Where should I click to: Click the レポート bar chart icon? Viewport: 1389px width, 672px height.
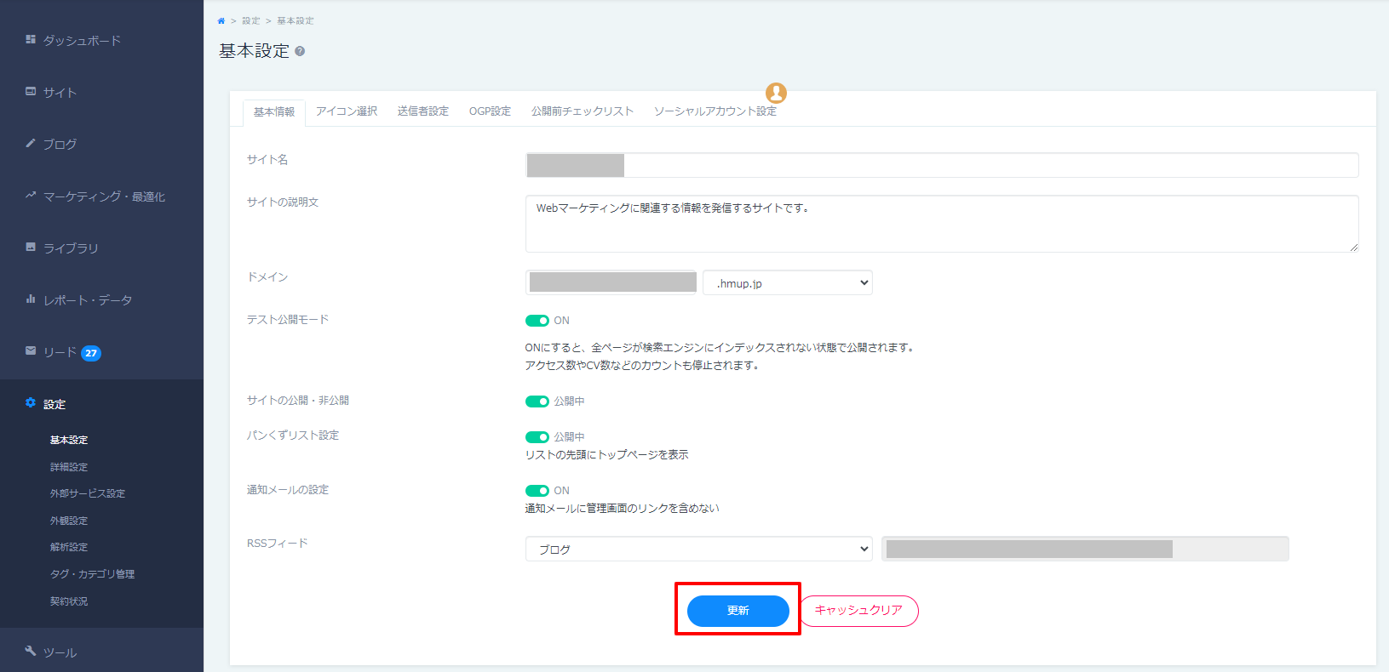[x=31, y=299]
